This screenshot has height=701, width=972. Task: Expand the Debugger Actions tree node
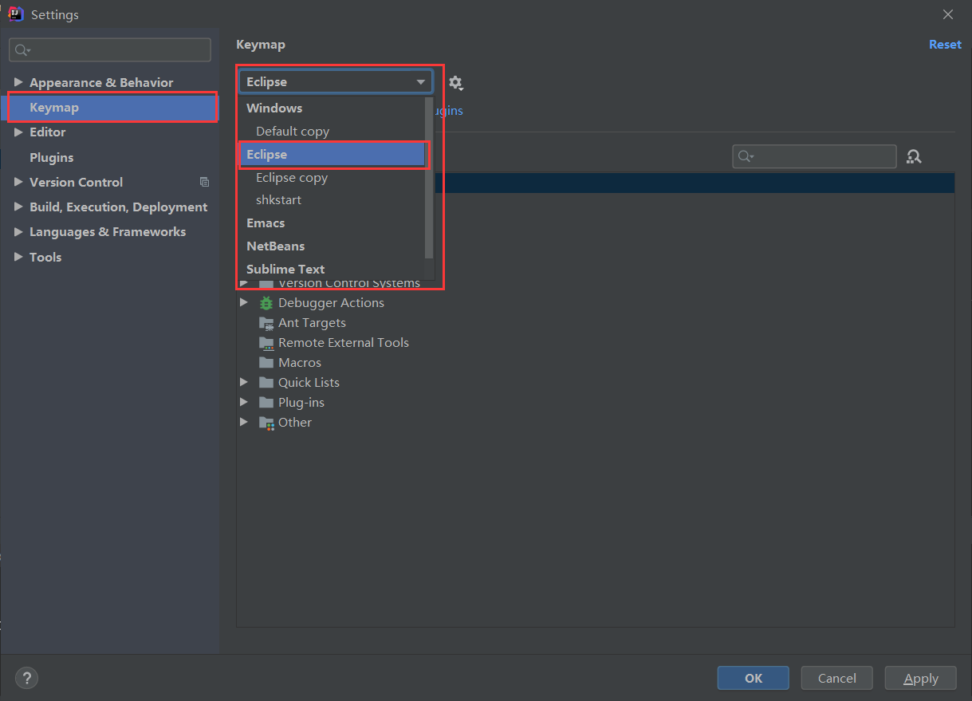tap(244, 303)
